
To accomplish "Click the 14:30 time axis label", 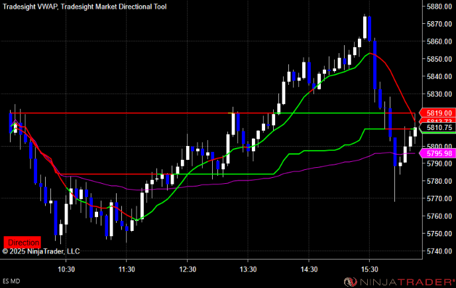I will tap(309, 269).
